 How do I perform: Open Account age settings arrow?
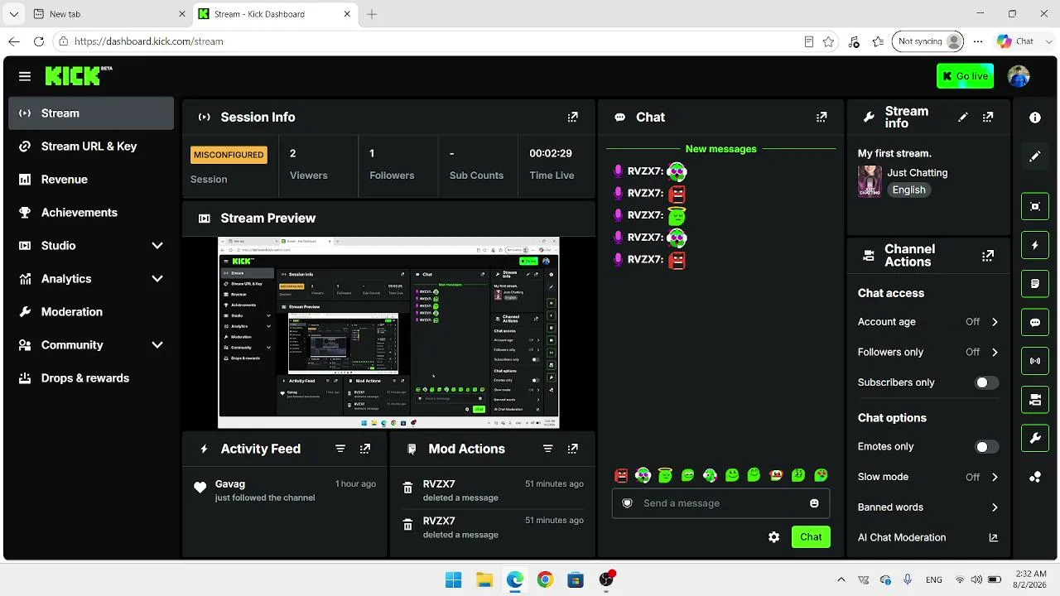coord(995,322)
